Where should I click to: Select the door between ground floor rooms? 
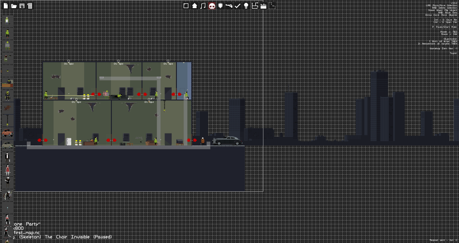pos(111,140)
